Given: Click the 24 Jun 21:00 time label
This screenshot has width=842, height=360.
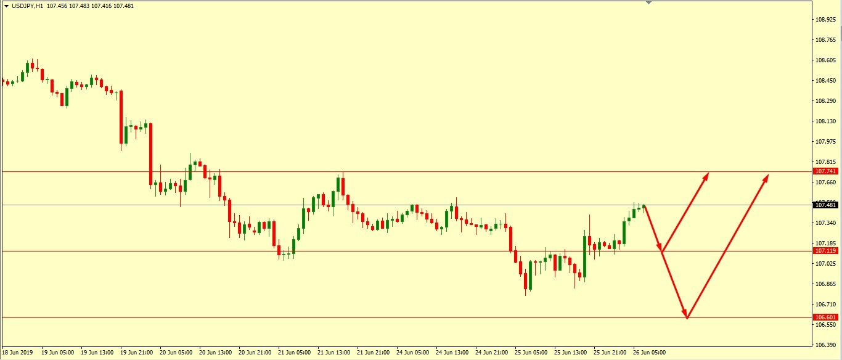Looking at the screenshot, I should coord(493,353).
